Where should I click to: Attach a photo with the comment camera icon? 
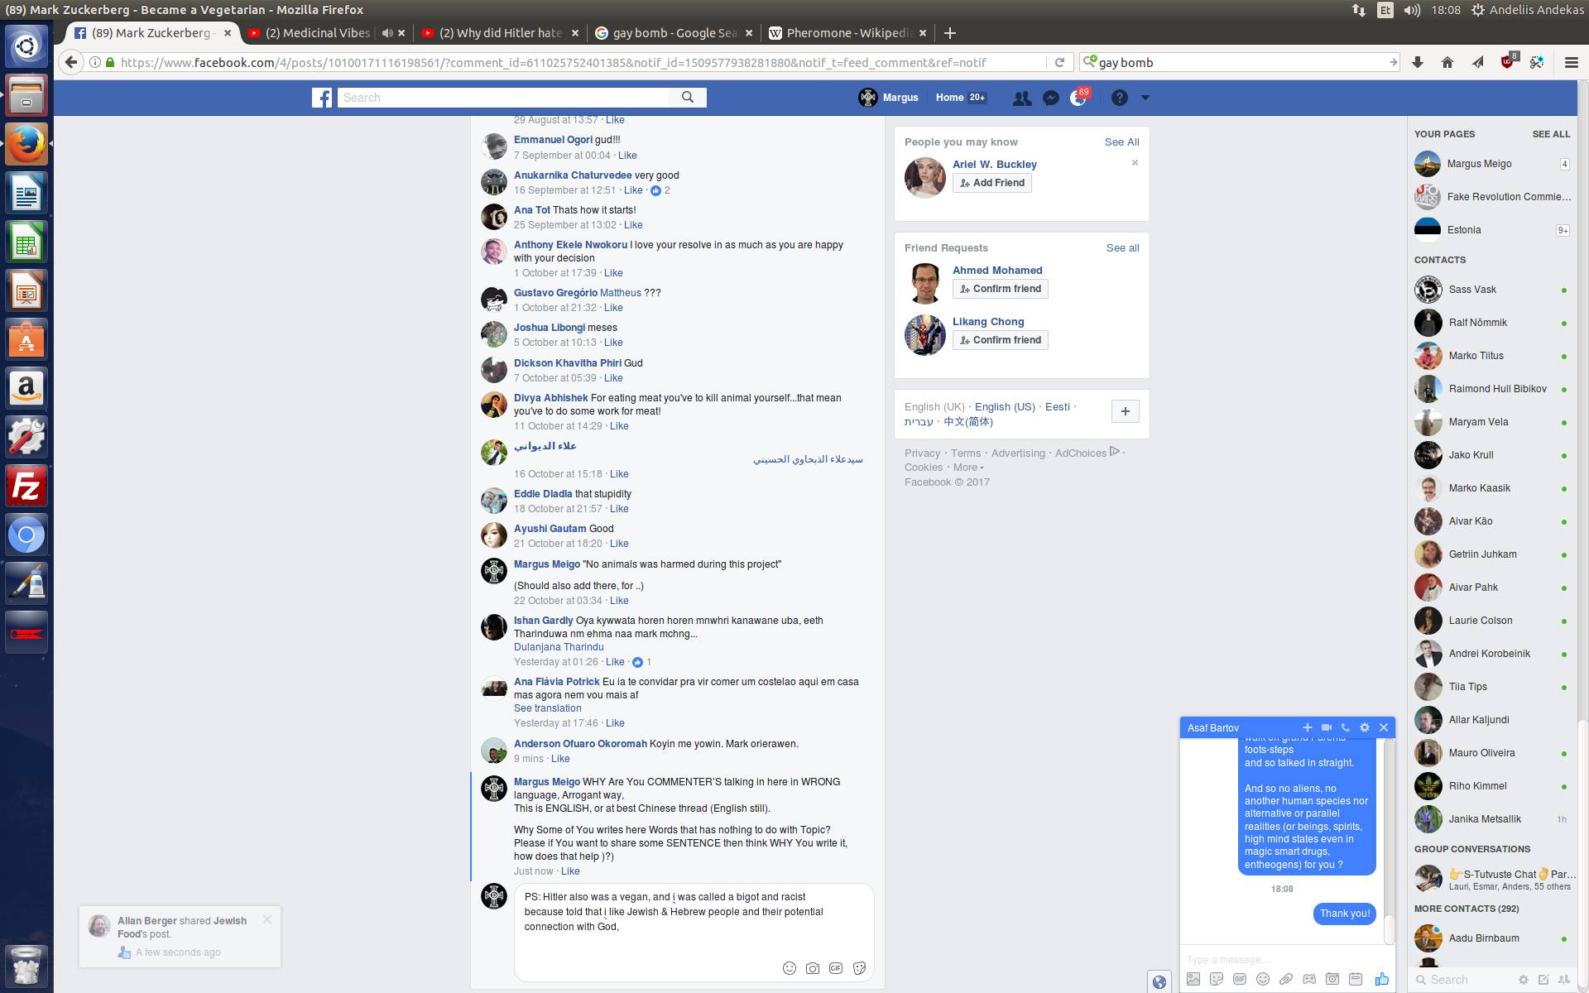point(813,968)
